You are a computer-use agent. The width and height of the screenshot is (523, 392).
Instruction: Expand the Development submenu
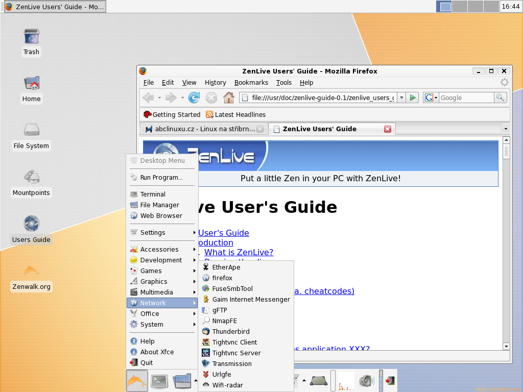coord(162,260)
